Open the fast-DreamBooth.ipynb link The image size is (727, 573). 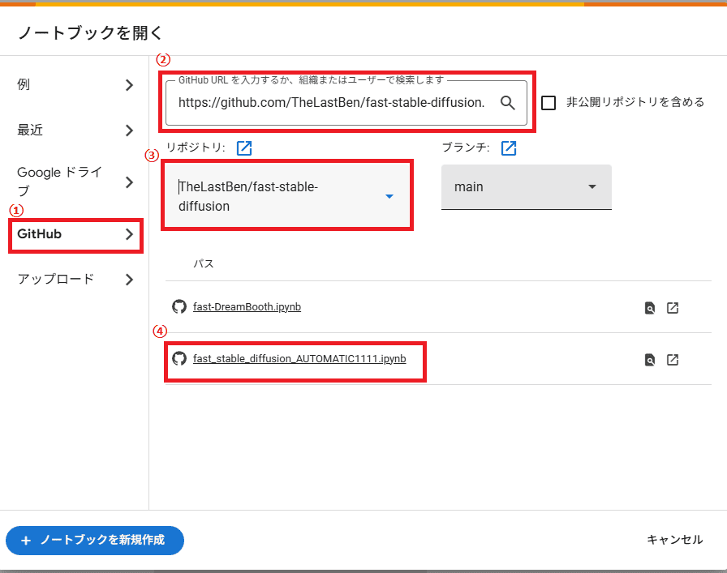[247, 306]
